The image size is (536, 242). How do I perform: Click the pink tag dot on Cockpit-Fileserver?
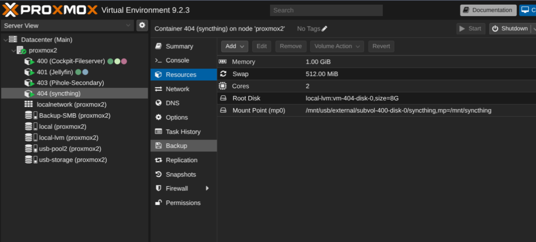124,61
